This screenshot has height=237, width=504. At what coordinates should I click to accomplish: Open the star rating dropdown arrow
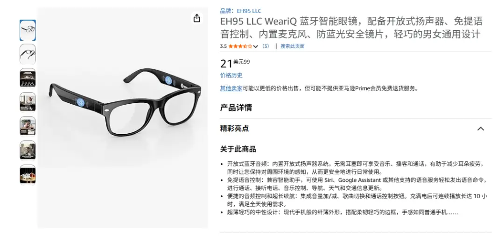(256, 46)
